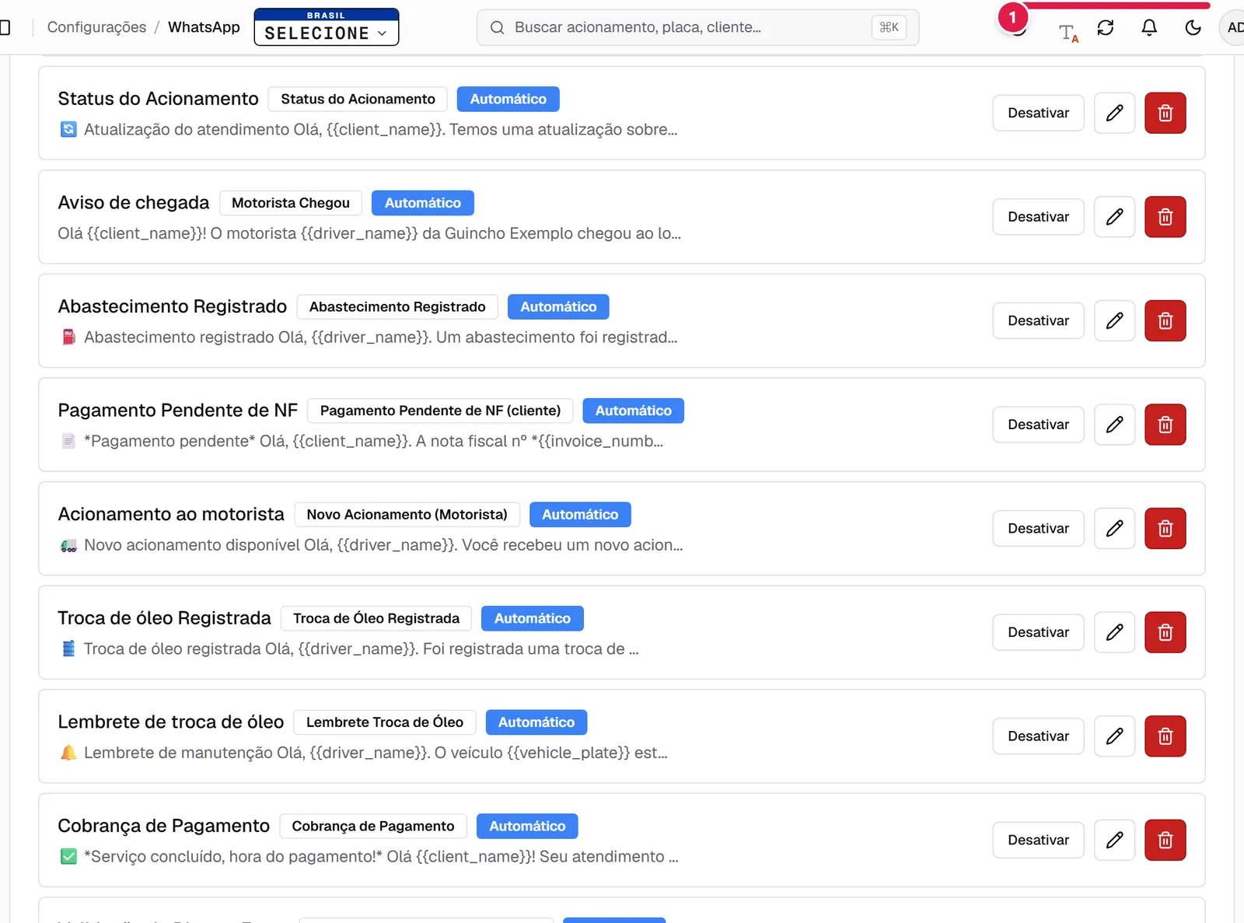Delete the Abastecimento Registrado template
Viewport: 1244px width, 923px height.
1165,320
